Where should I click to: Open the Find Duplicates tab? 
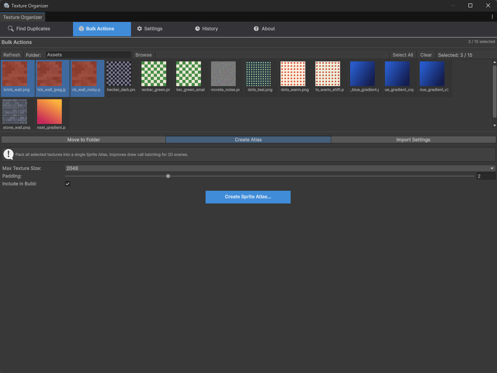click(x=29, y=29)
